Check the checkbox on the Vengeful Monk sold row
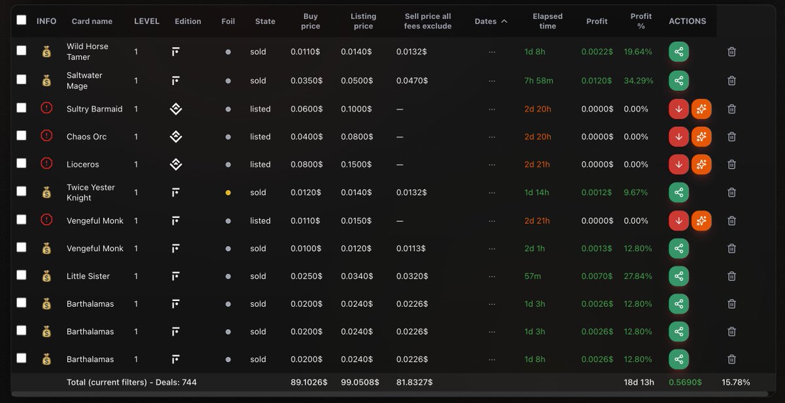 (21, 248)
